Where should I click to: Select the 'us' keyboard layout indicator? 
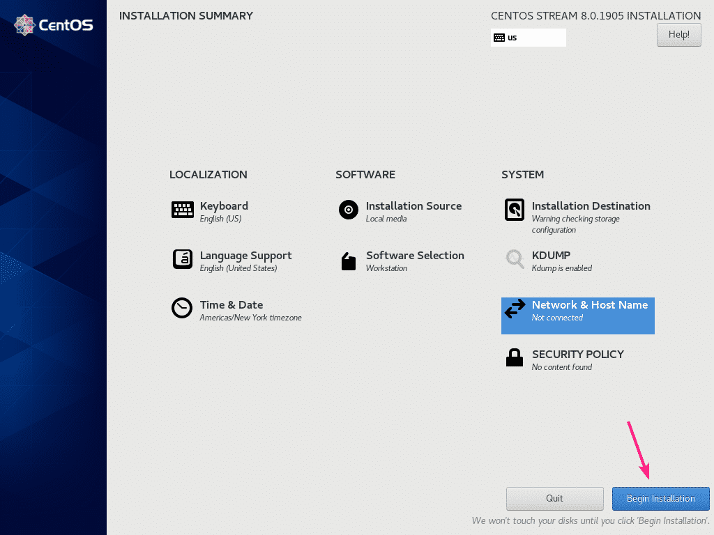tap(528, 38)
